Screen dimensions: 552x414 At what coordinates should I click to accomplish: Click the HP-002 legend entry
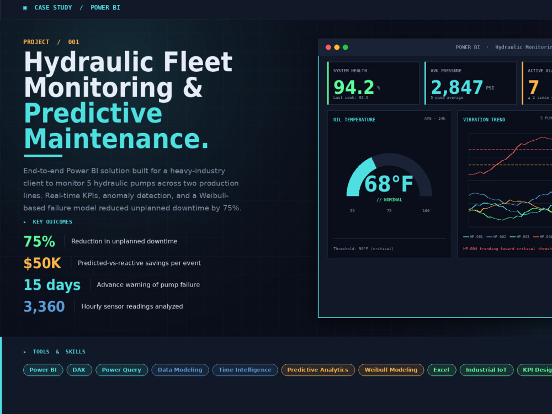[496, 237]
